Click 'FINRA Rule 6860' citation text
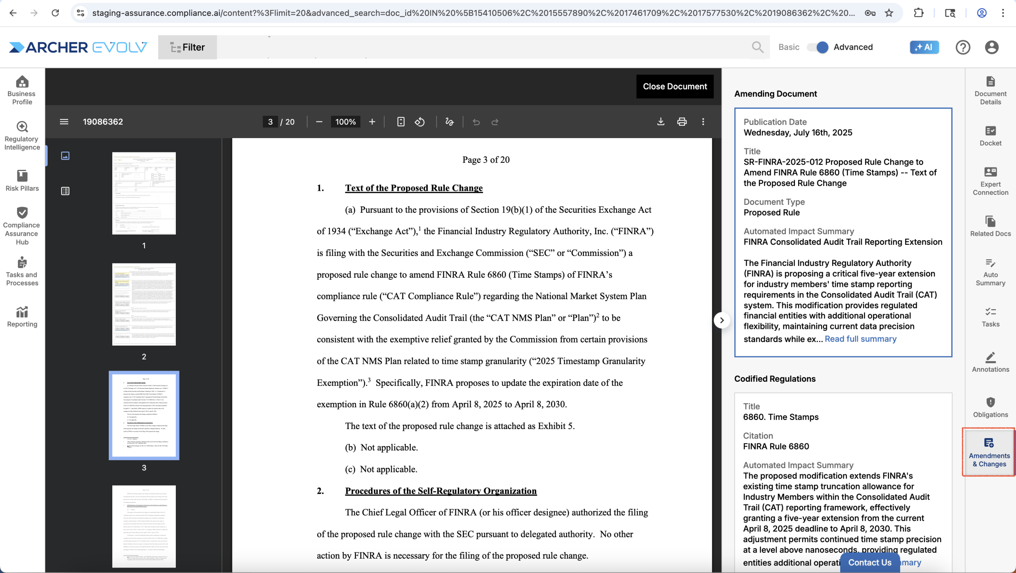 pos(776,446)
